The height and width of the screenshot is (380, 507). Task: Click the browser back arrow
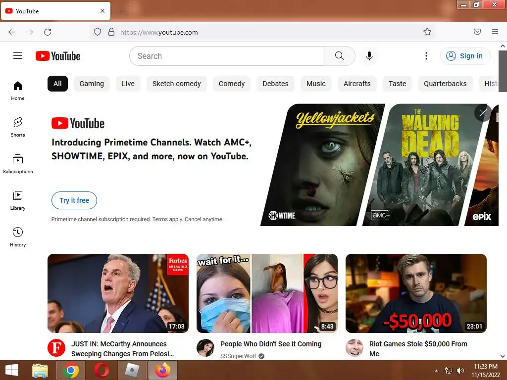coord(12,32)
